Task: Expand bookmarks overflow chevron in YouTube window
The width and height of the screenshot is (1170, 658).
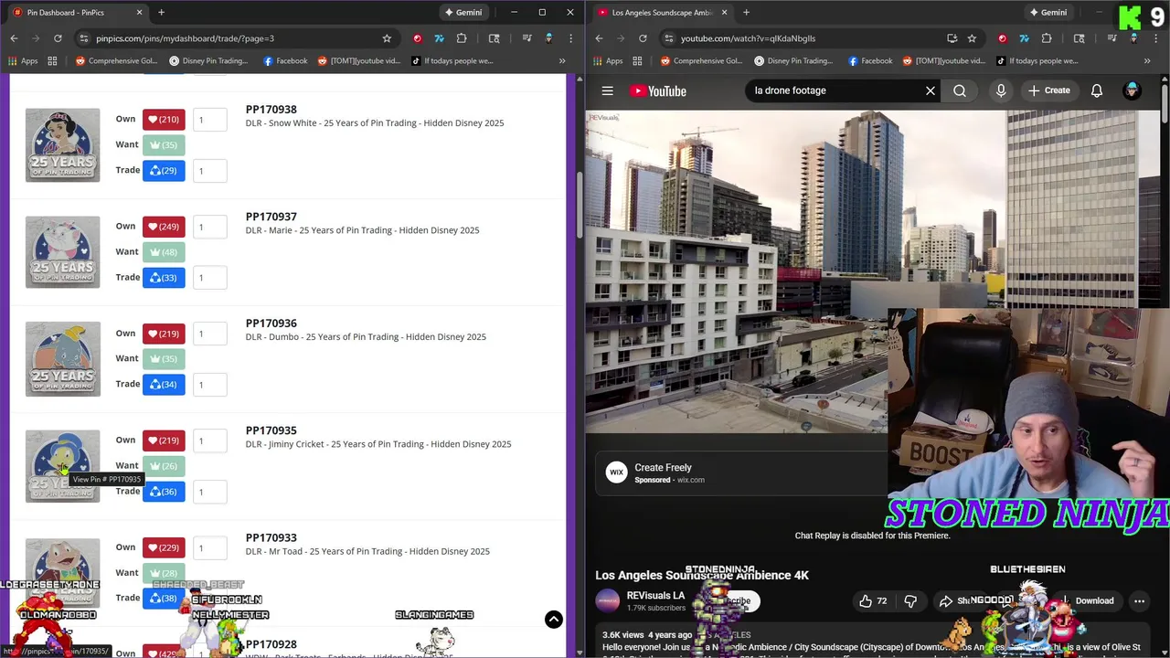Action: 1147,61
